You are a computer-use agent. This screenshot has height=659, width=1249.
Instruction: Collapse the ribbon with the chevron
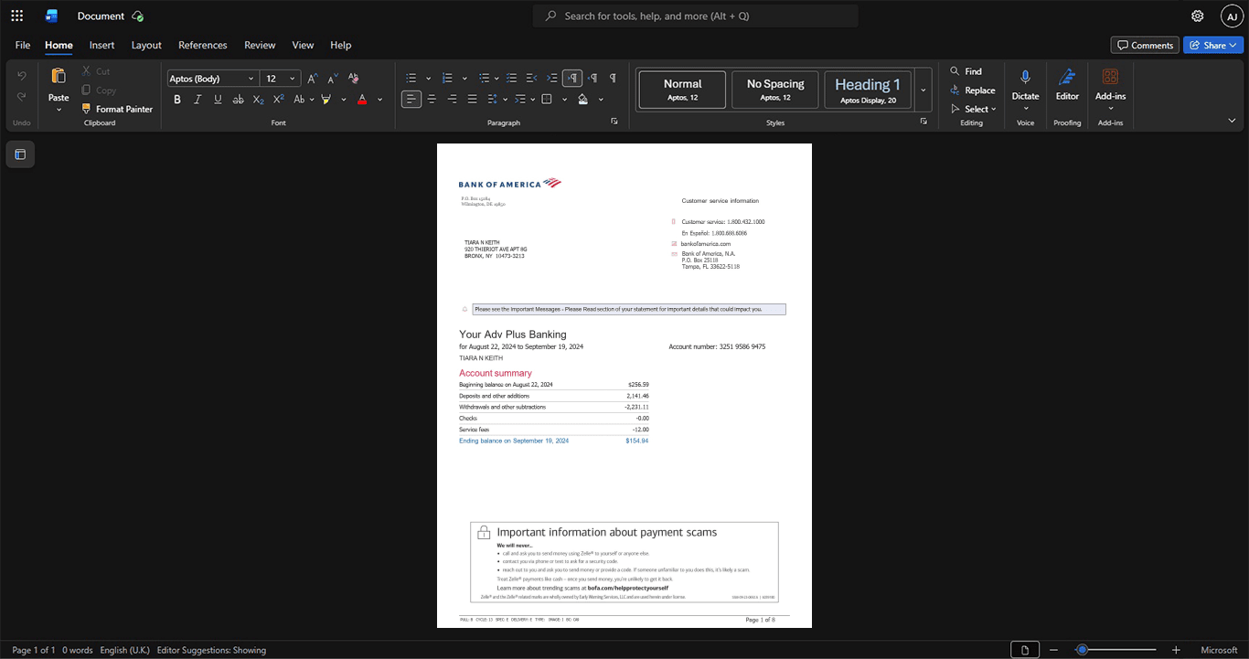(x=1232, y=121)
